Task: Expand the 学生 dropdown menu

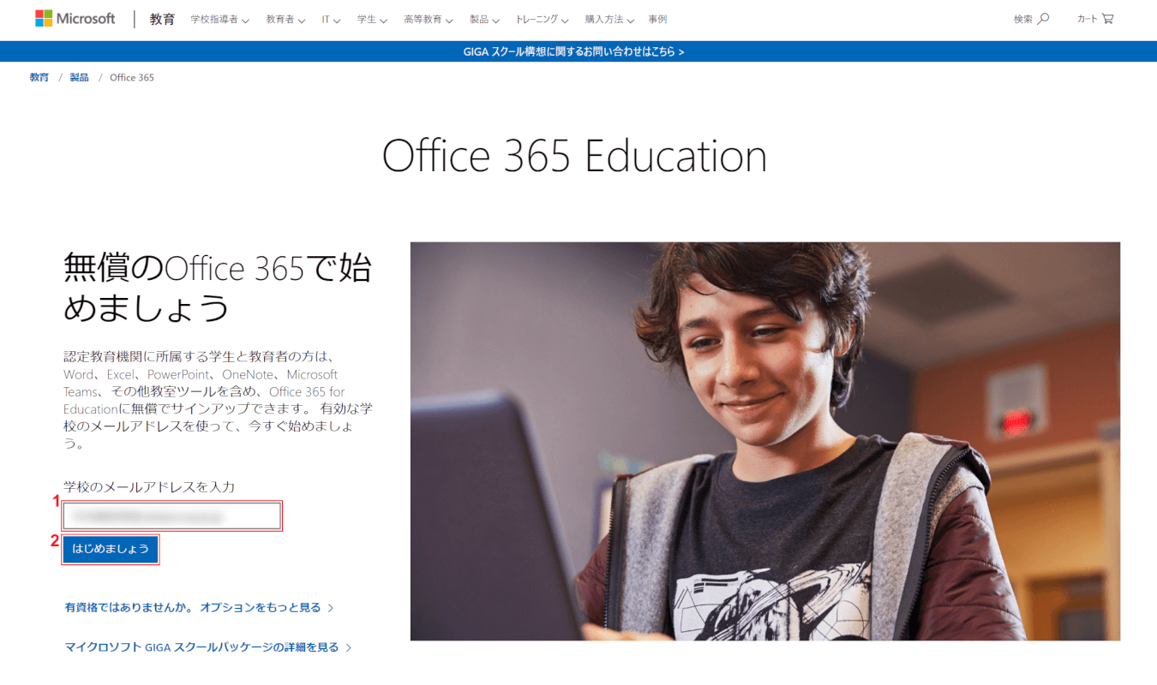Action: pos(372,19)
